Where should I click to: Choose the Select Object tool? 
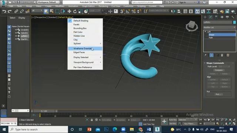[x=46, y=11]
